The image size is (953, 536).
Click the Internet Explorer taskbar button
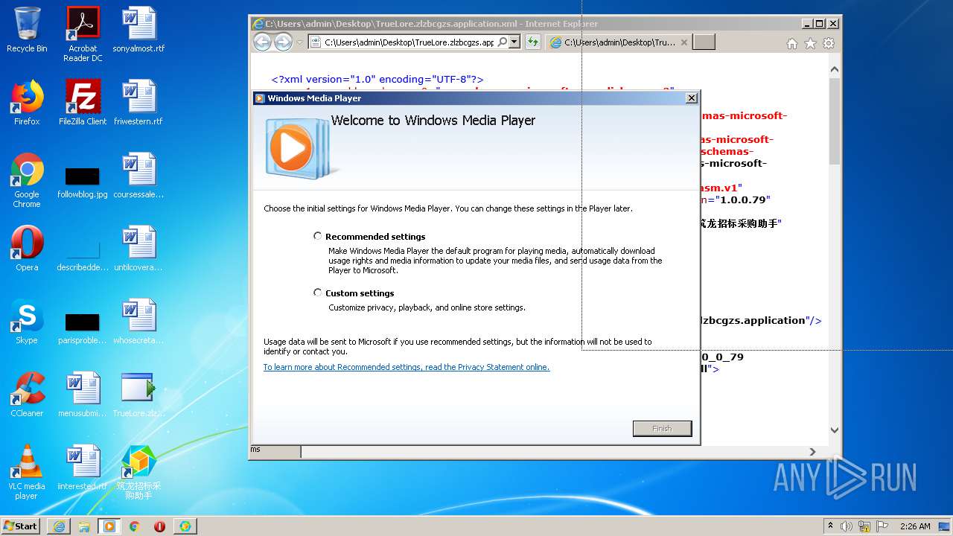pos(59,526)
